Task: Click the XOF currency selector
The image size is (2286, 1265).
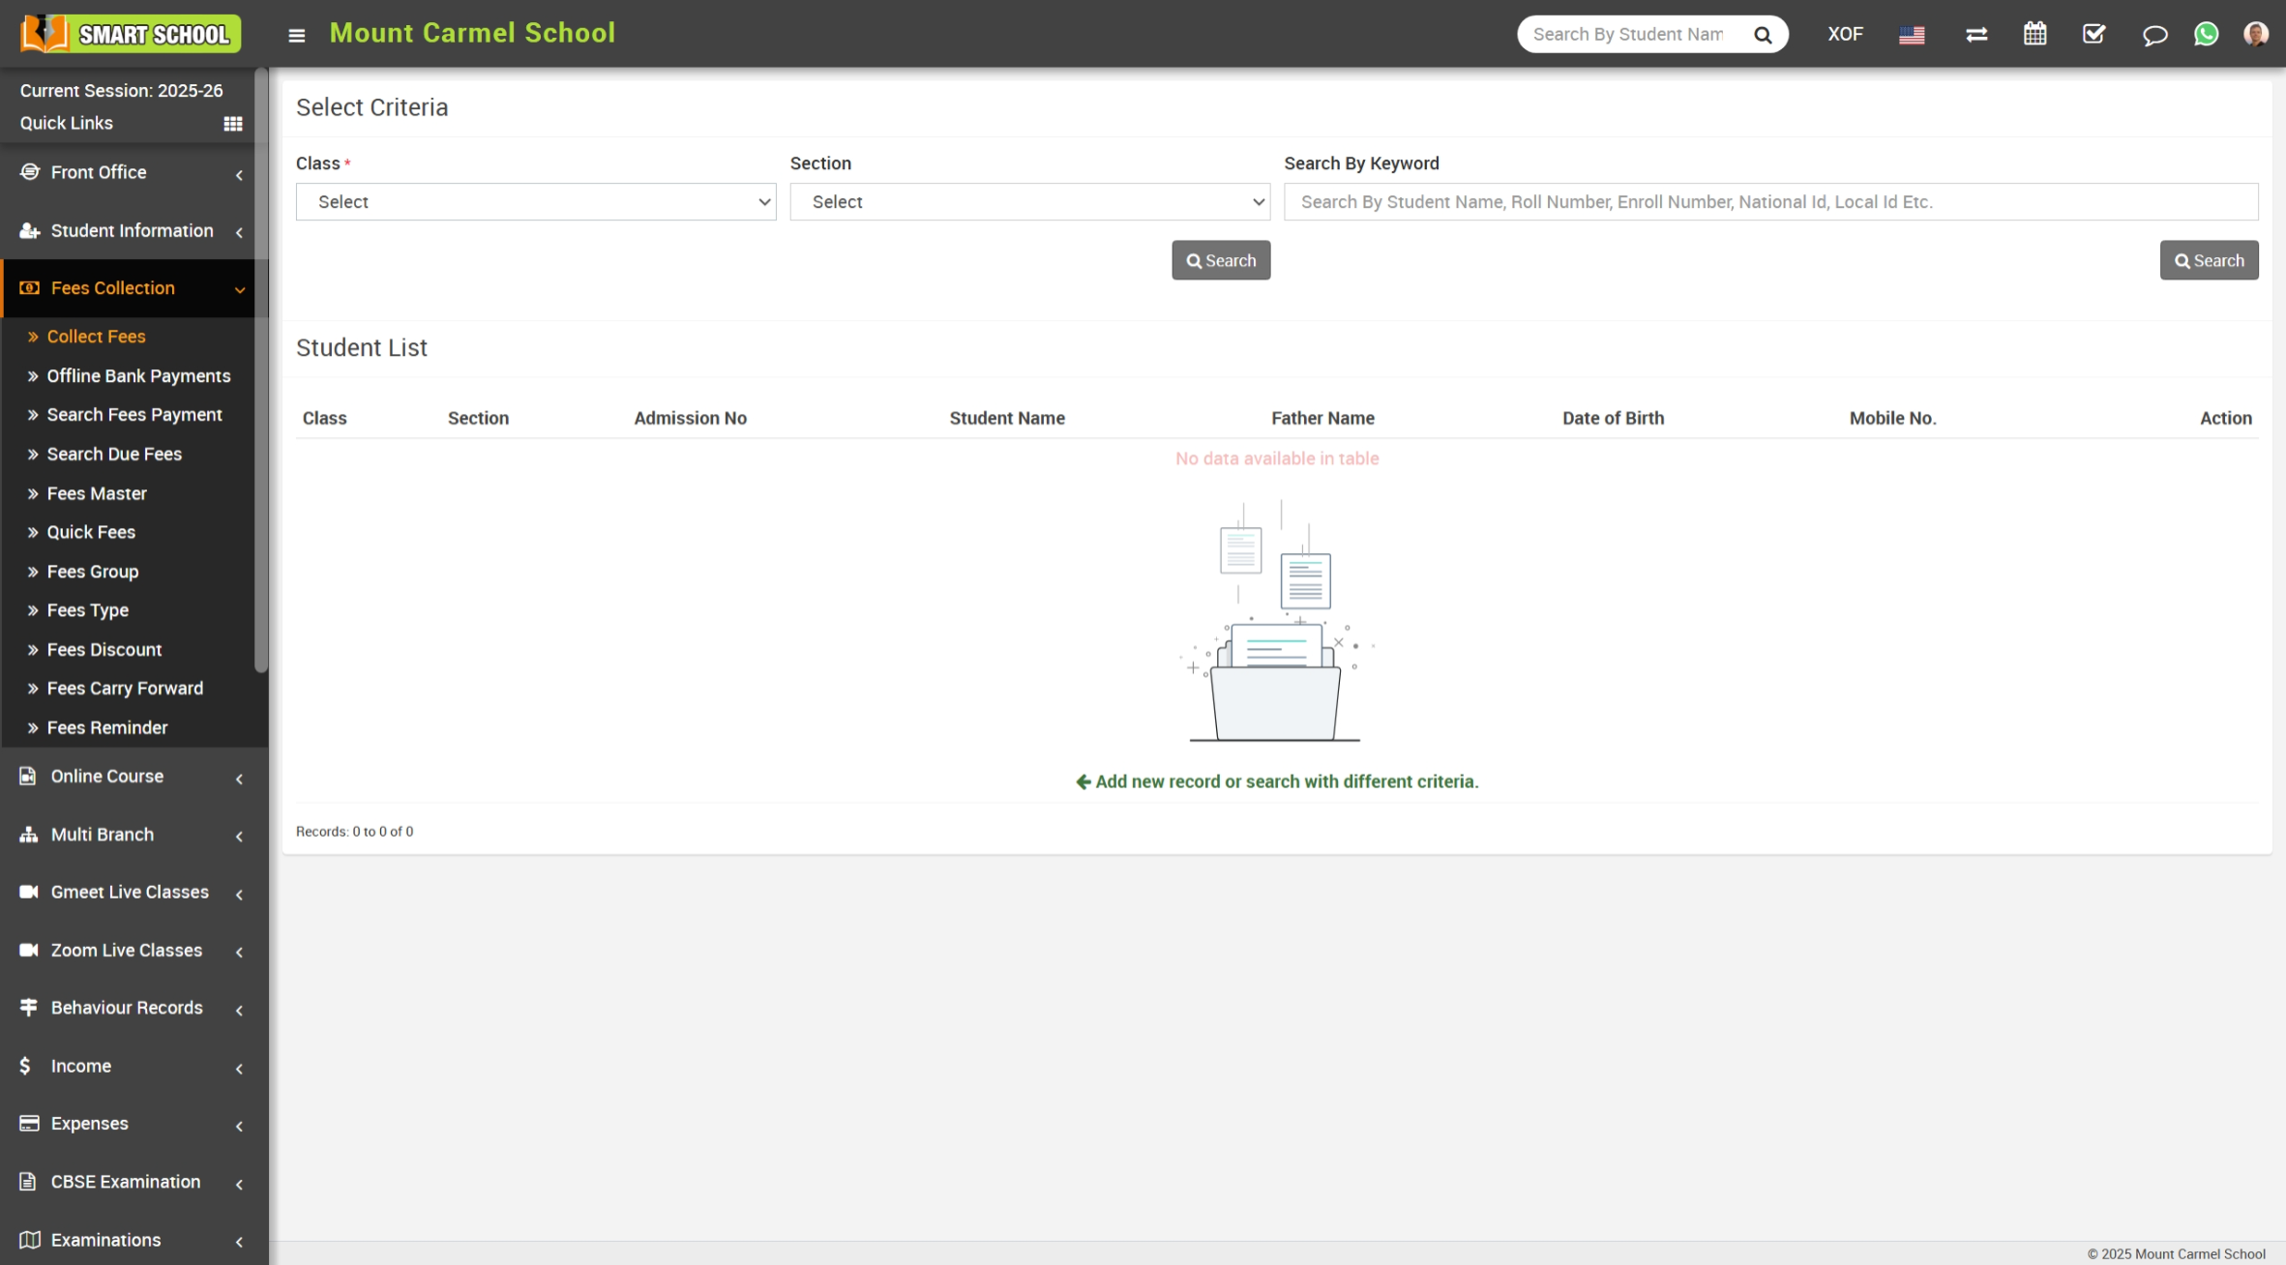Action: (1845, 34)
